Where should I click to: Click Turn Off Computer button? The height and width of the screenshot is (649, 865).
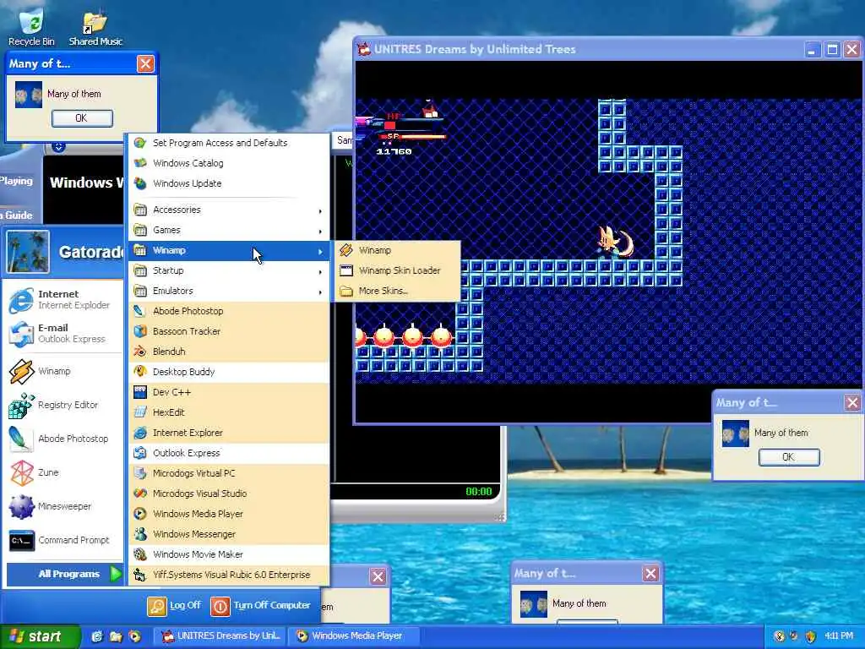click(x=260, y=606)
